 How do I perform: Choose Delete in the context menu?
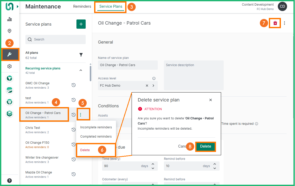point(85,150)
